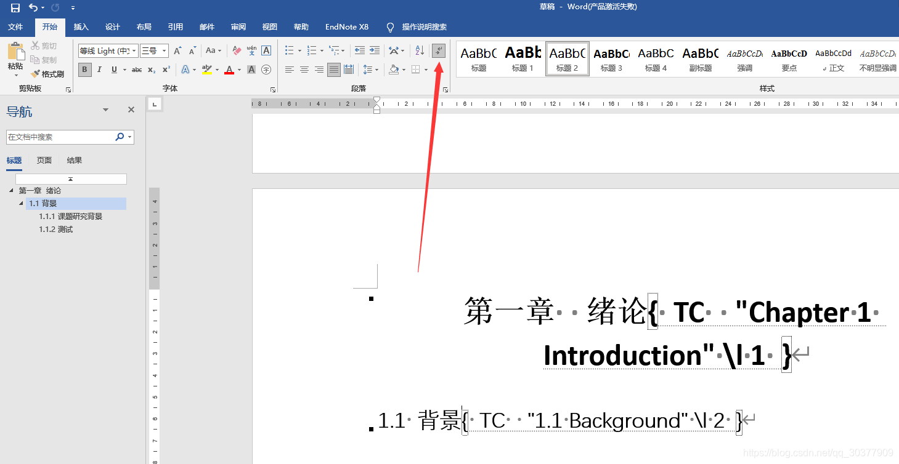
Task: Click the decrease indent icon
Action: pyautogui.click(x=360, y=50)
